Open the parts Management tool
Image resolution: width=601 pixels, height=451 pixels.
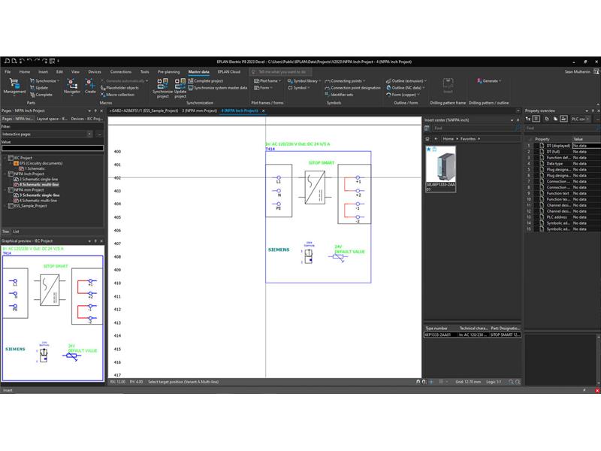[14, 86]
